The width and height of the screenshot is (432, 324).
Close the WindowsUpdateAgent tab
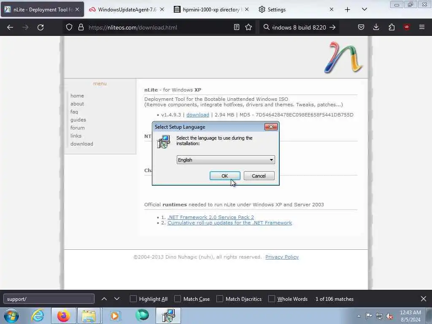(162, 9)
